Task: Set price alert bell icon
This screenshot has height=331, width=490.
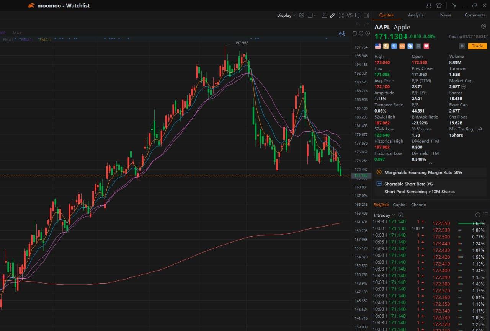Action: pos(462,46)
